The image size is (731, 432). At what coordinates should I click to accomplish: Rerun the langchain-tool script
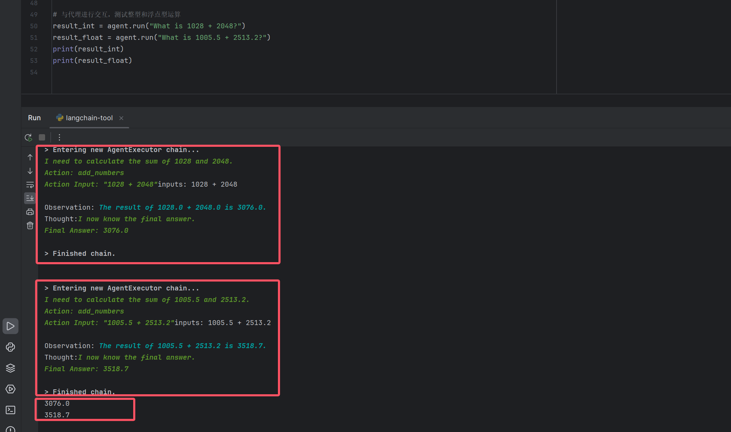pos(28,137)
